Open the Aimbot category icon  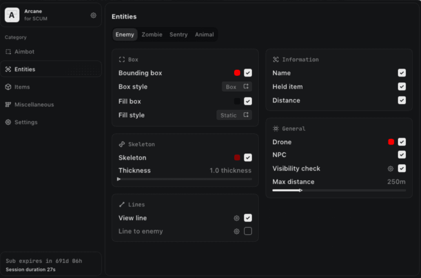[x=8, y=52]
